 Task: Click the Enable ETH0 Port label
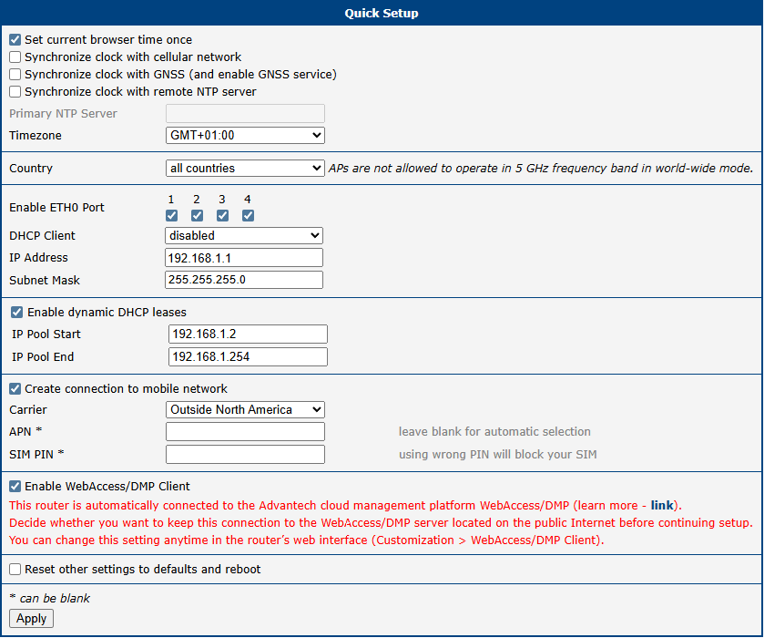[56, 207]
